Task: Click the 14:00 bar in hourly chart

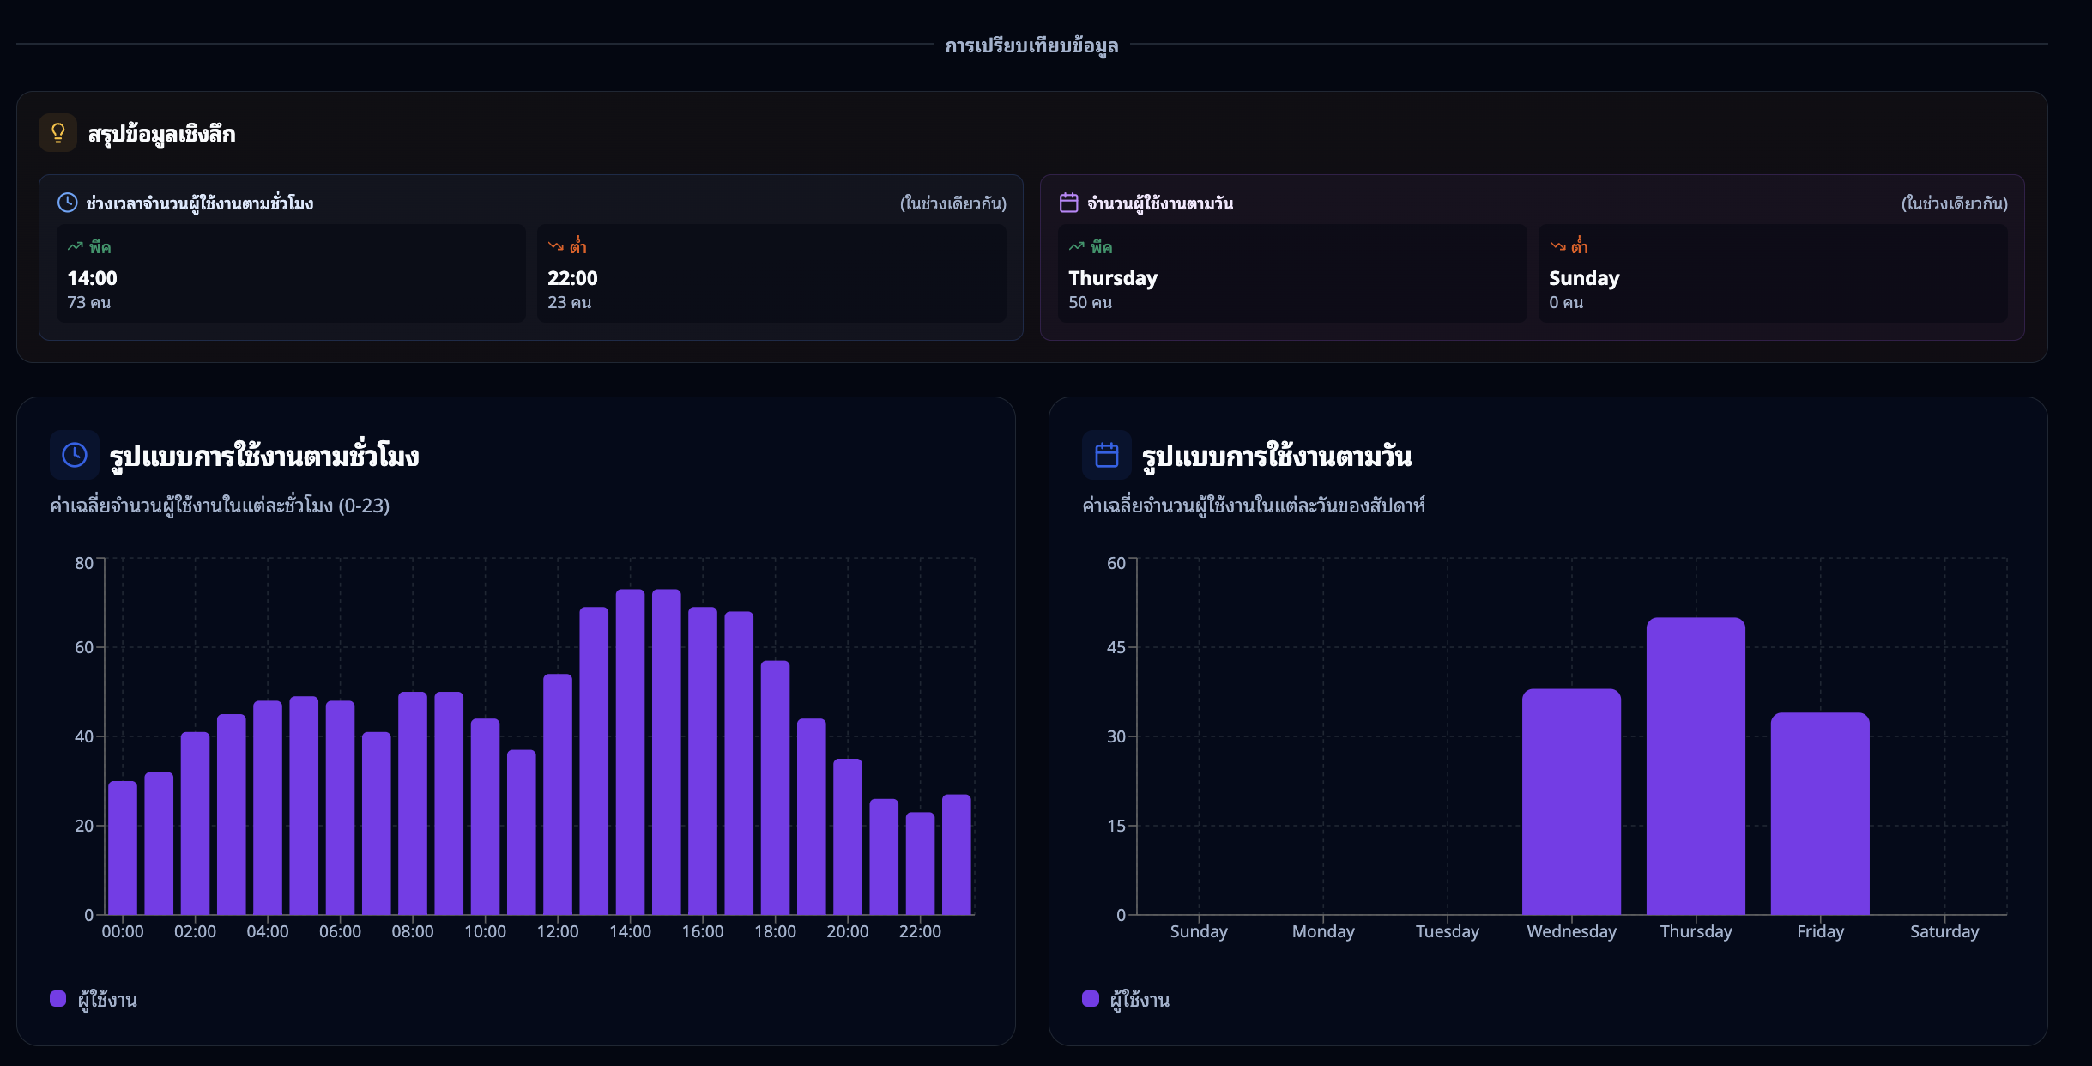Action: point(630,752)
